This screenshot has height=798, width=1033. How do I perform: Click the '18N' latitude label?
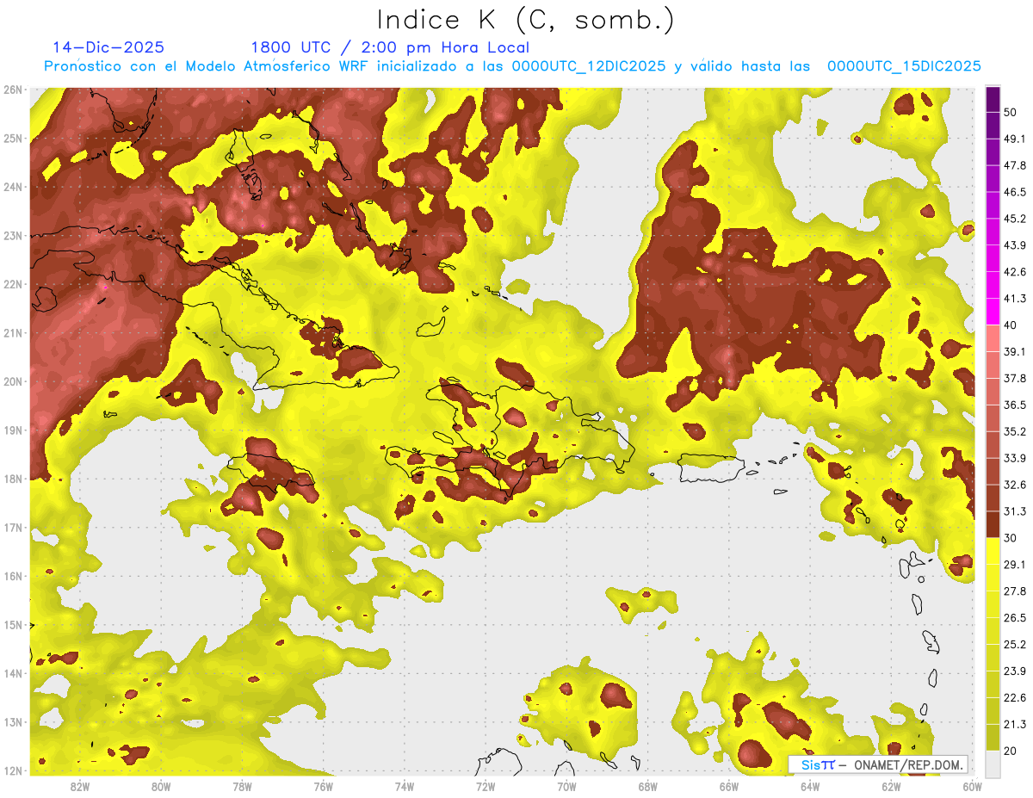tap(13, 479)
